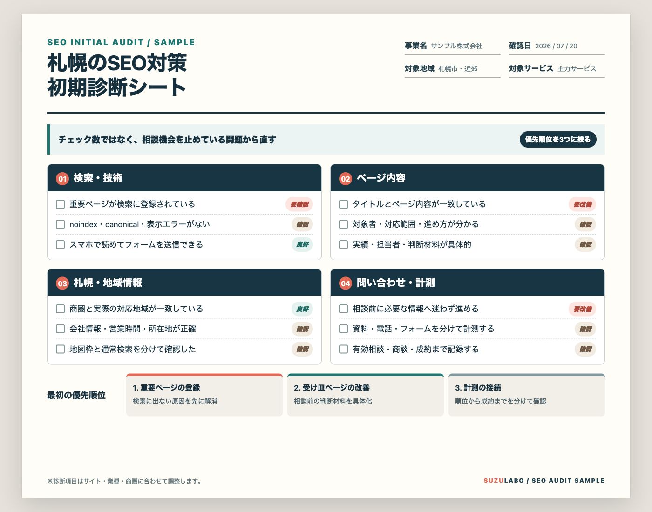
Task: Click the 事業名 field value サンプル株式会社
Action: point(456,46)
